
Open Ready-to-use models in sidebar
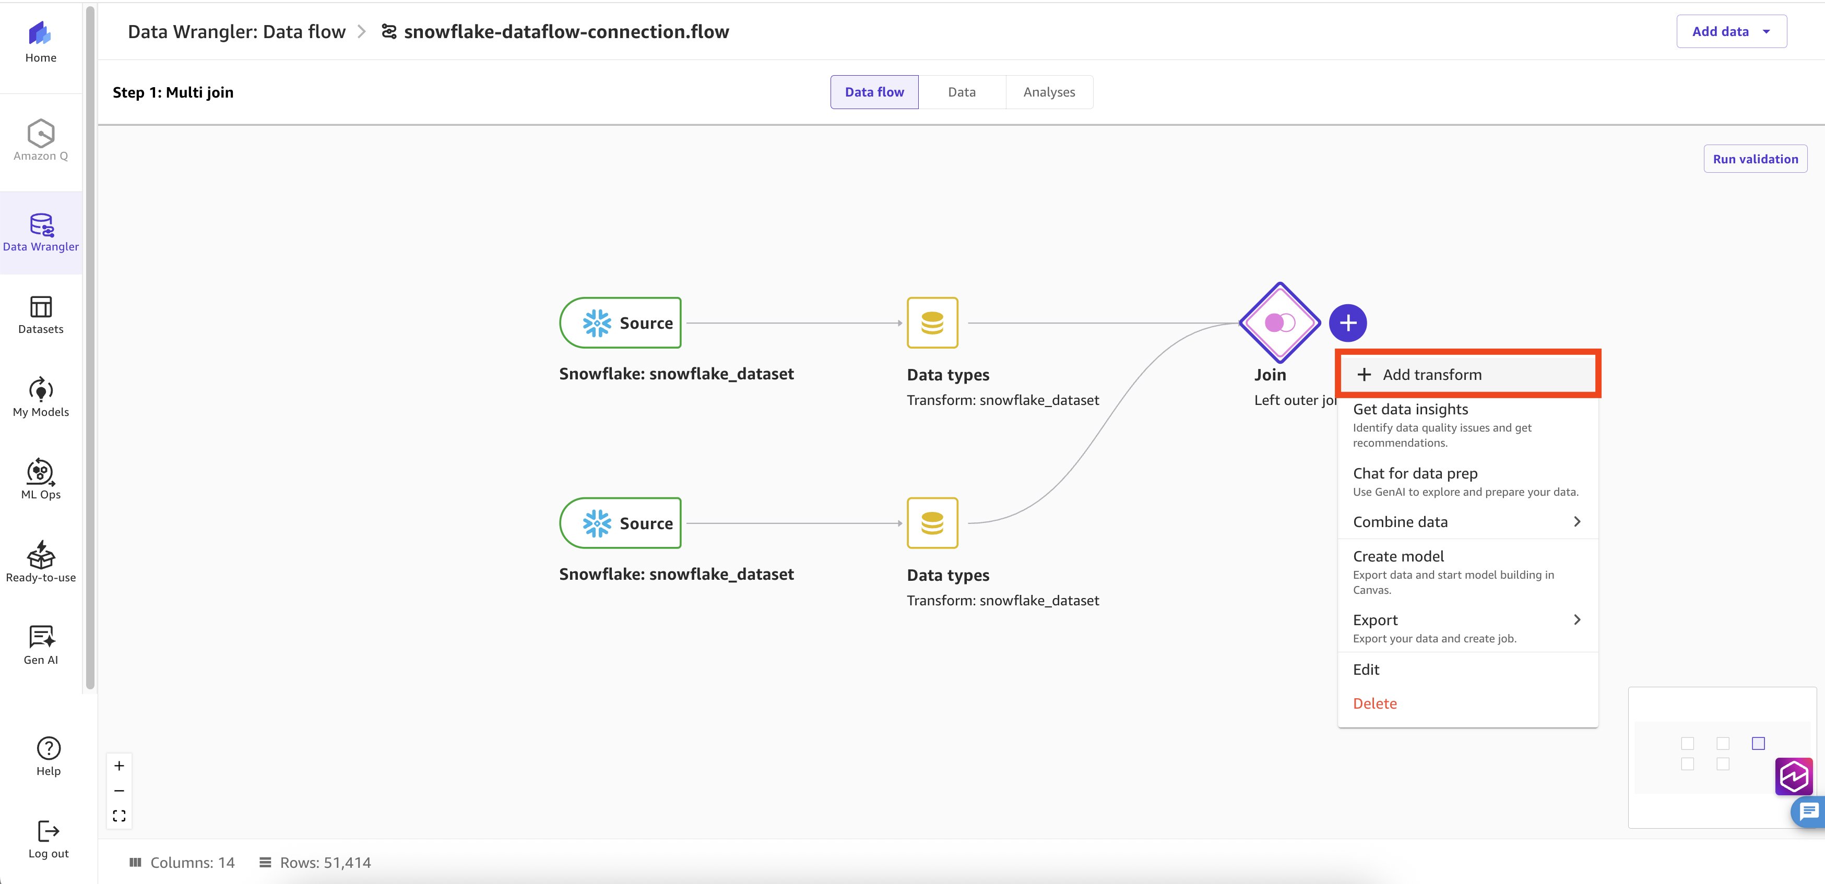(x=40, y=563)
